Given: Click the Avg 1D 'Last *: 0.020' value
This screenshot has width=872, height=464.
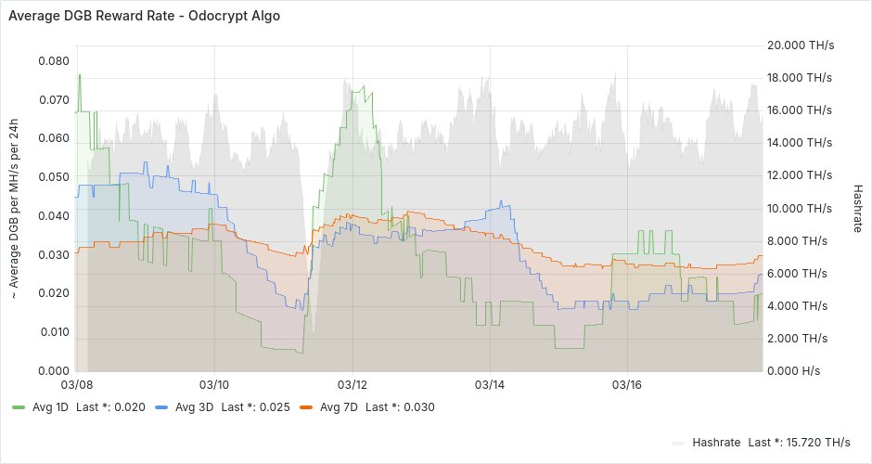Looking at the screenshot, I should click(110, 406).
